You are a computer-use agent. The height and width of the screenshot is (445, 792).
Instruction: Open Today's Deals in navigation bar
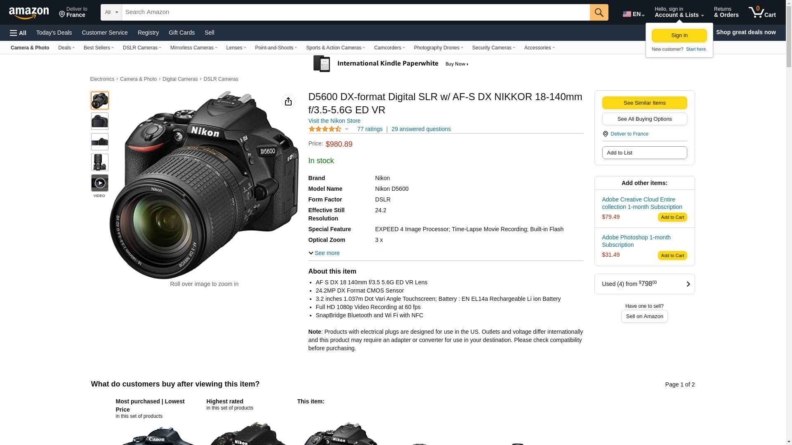coord(54,33)
